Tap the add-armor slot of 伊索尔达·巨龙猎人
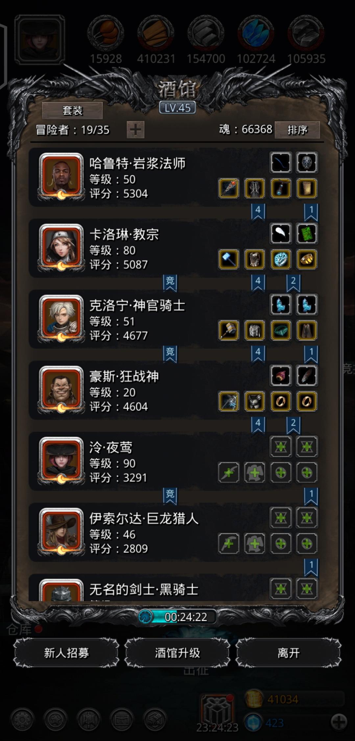The width and height of the screenshot is (355, 741). [255, 544]
